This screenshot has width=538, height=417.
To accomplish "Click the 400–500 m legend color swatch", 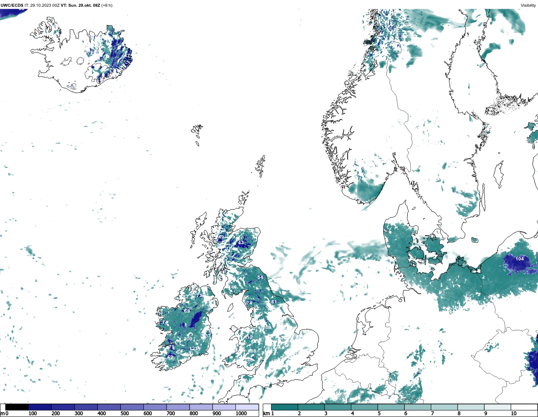I will 109,407.
